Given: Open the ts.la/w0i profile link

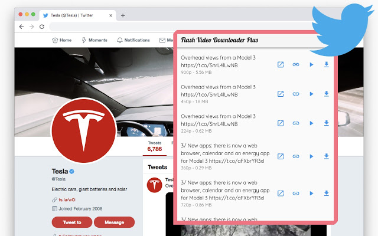Looking at the screenshot, I should (67, 200).
